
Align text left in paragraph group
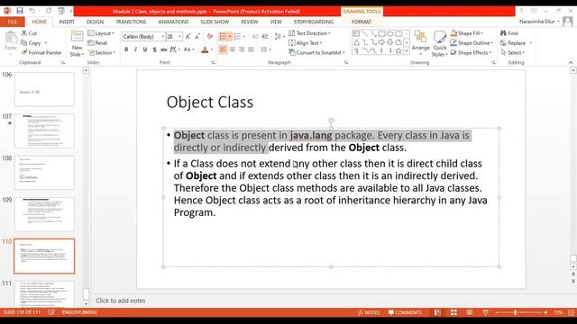coord(223,49)
